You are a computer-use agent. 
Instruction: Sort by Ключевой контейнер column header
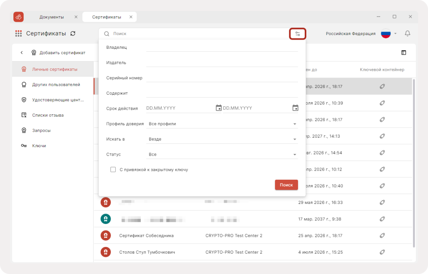pyautogui.click(x=382, y=70)
